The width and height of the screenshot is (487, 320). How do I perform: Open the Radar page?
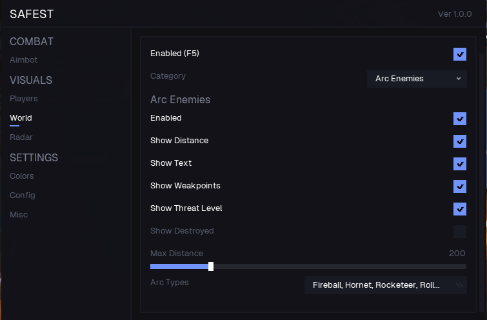point(21,137)
